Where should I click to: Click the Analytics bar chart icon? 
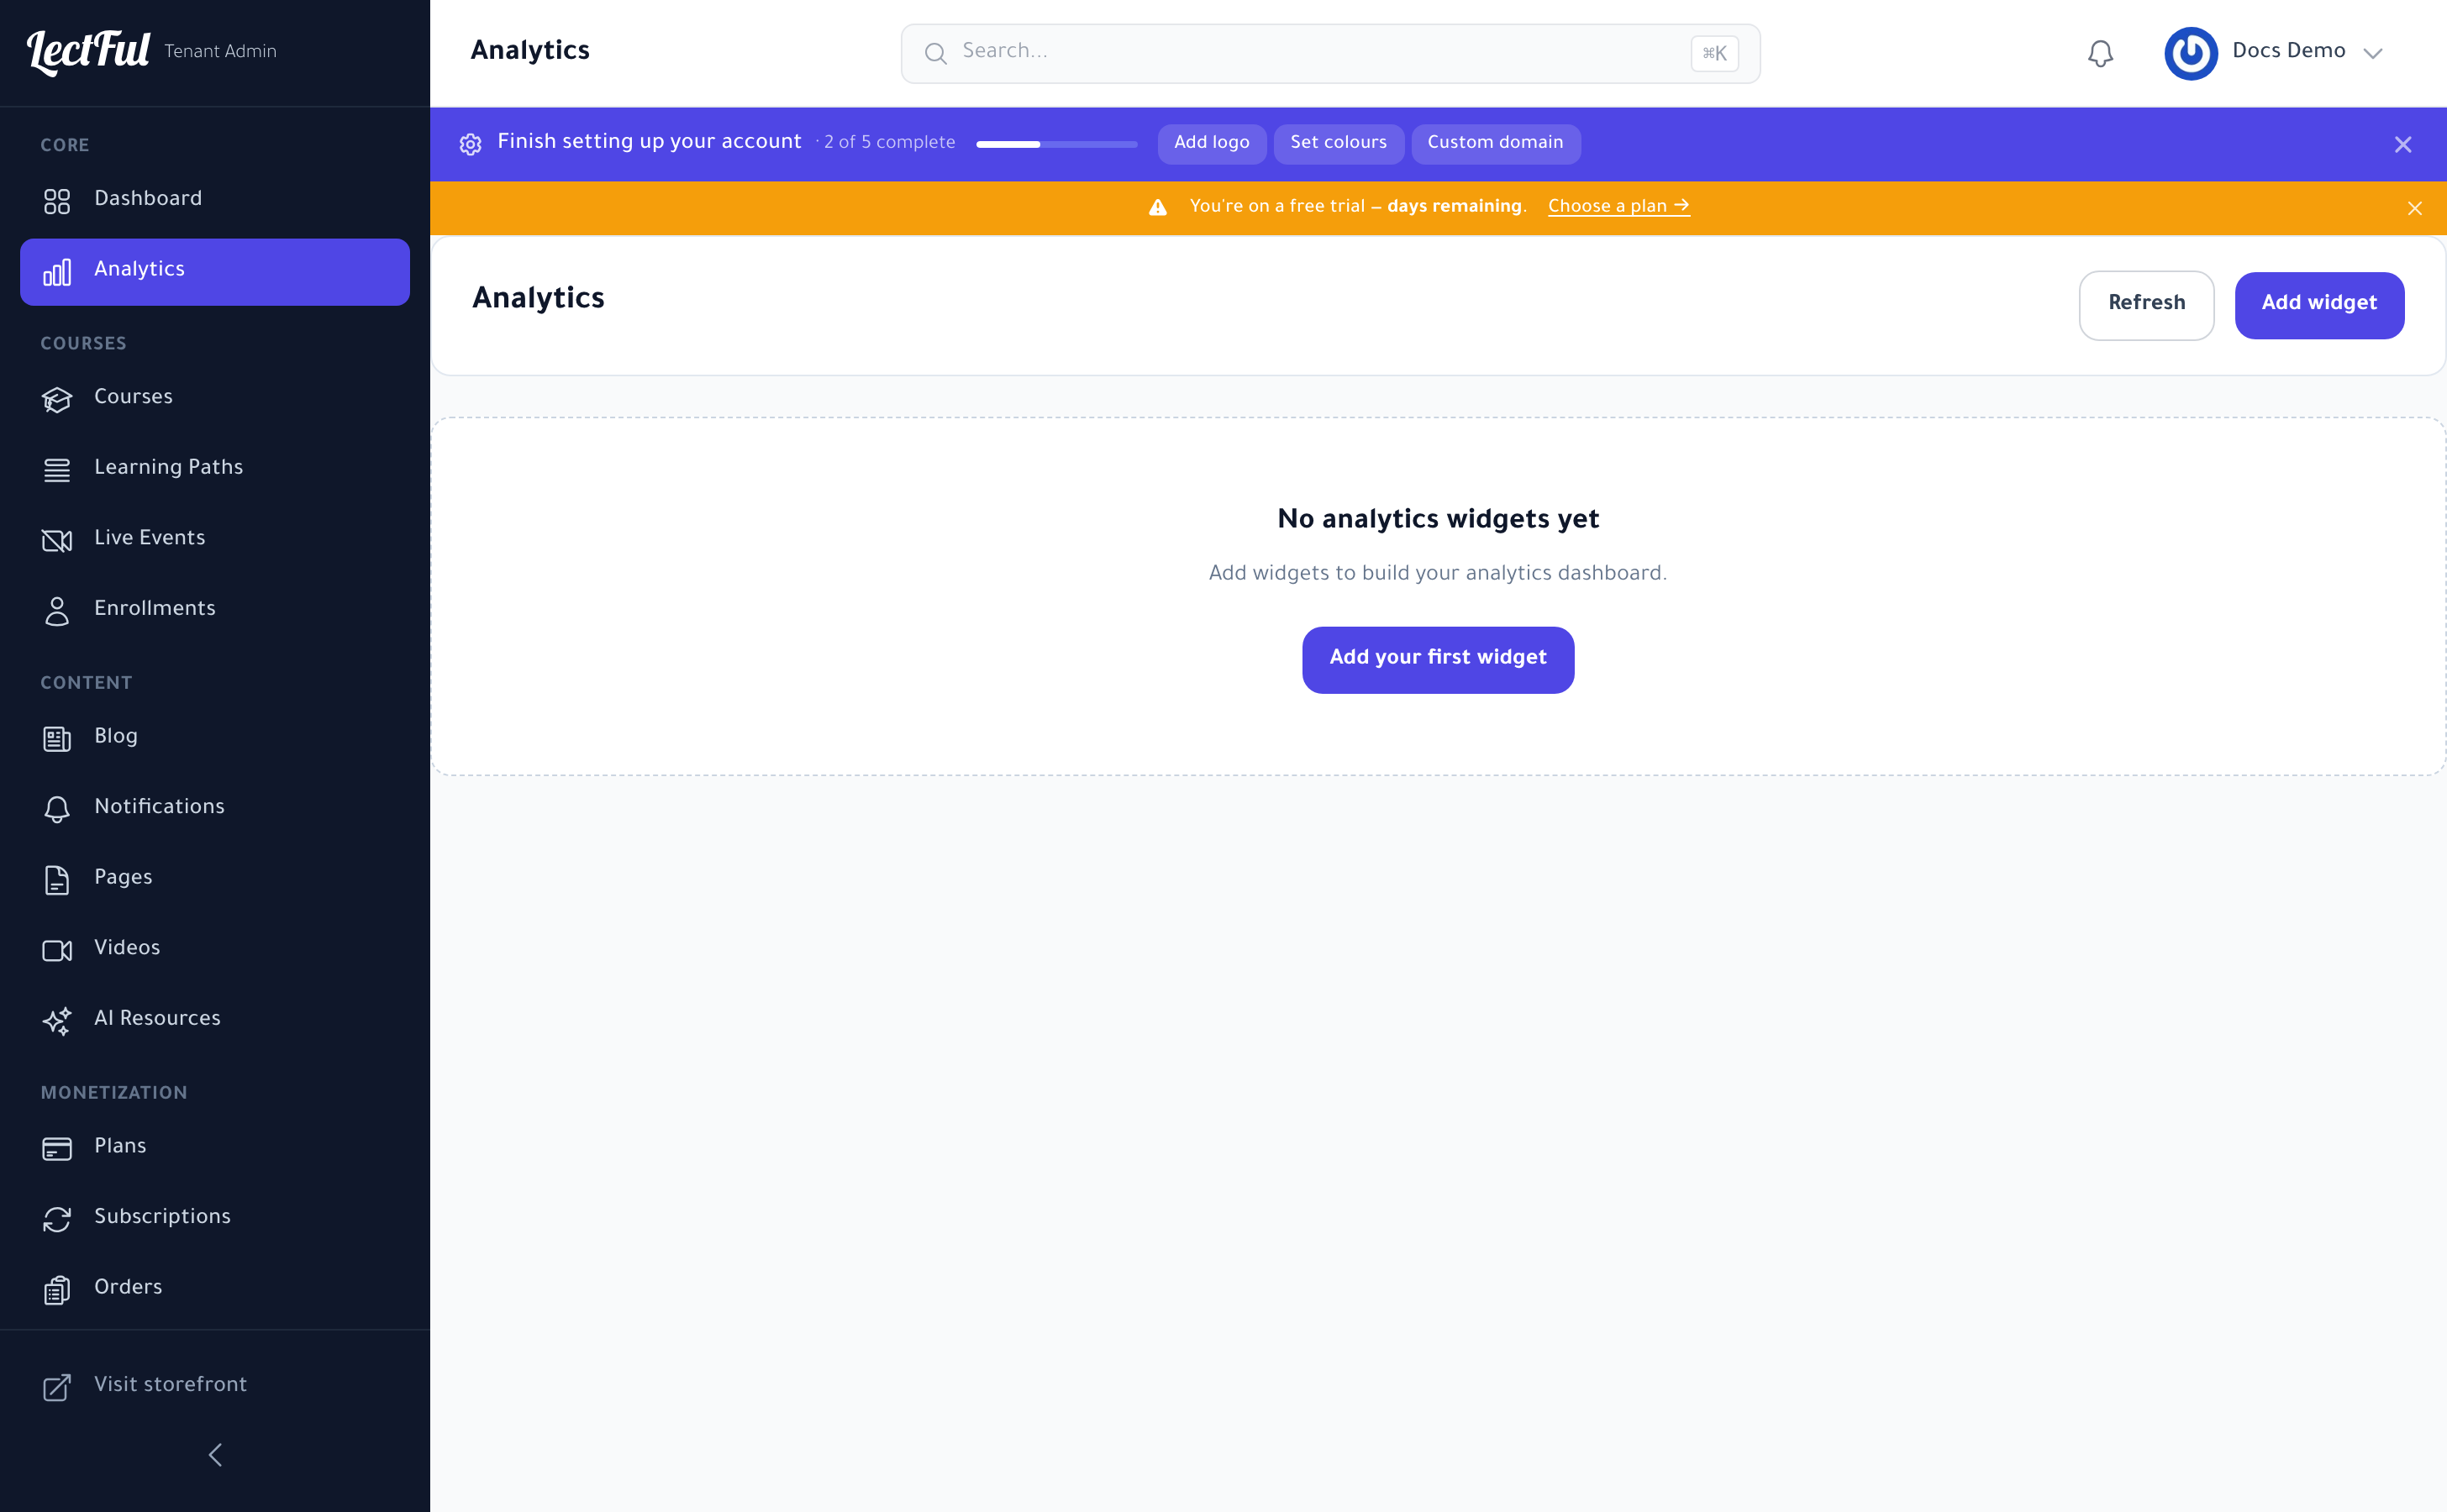click(57, 272)
